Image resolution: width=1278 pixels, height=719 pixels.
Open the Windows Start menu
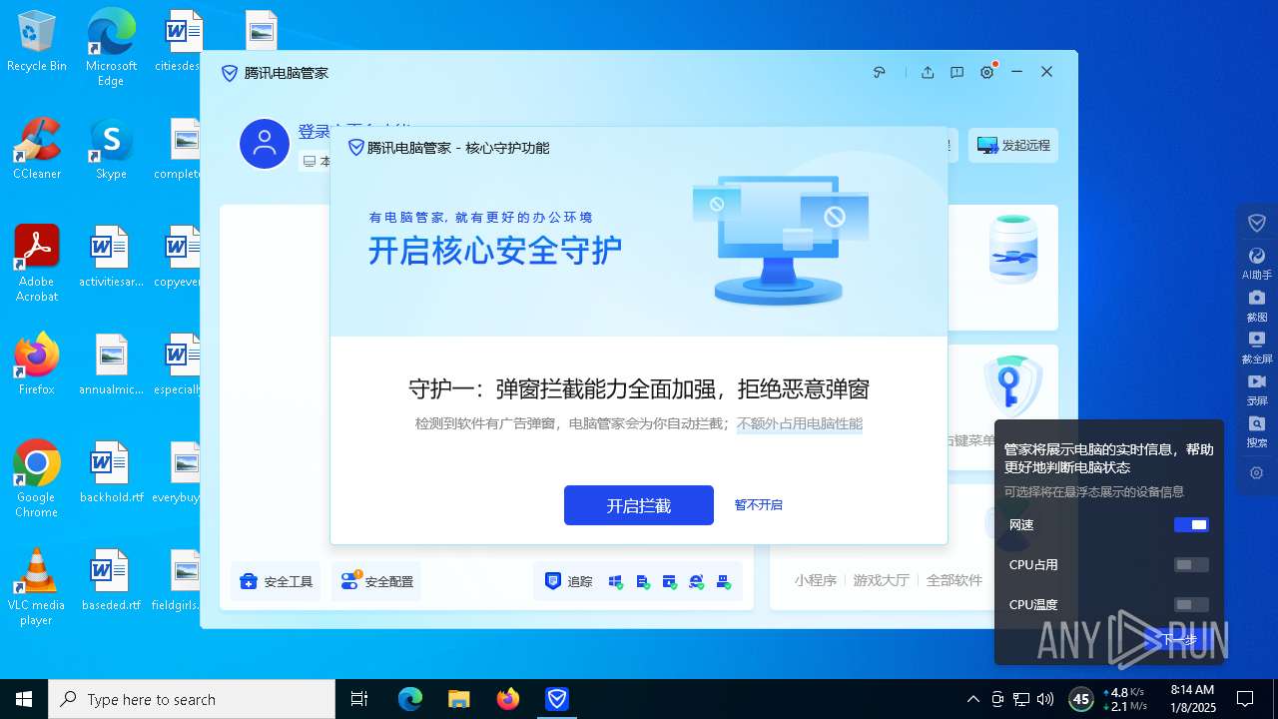(x=24, y=699)
